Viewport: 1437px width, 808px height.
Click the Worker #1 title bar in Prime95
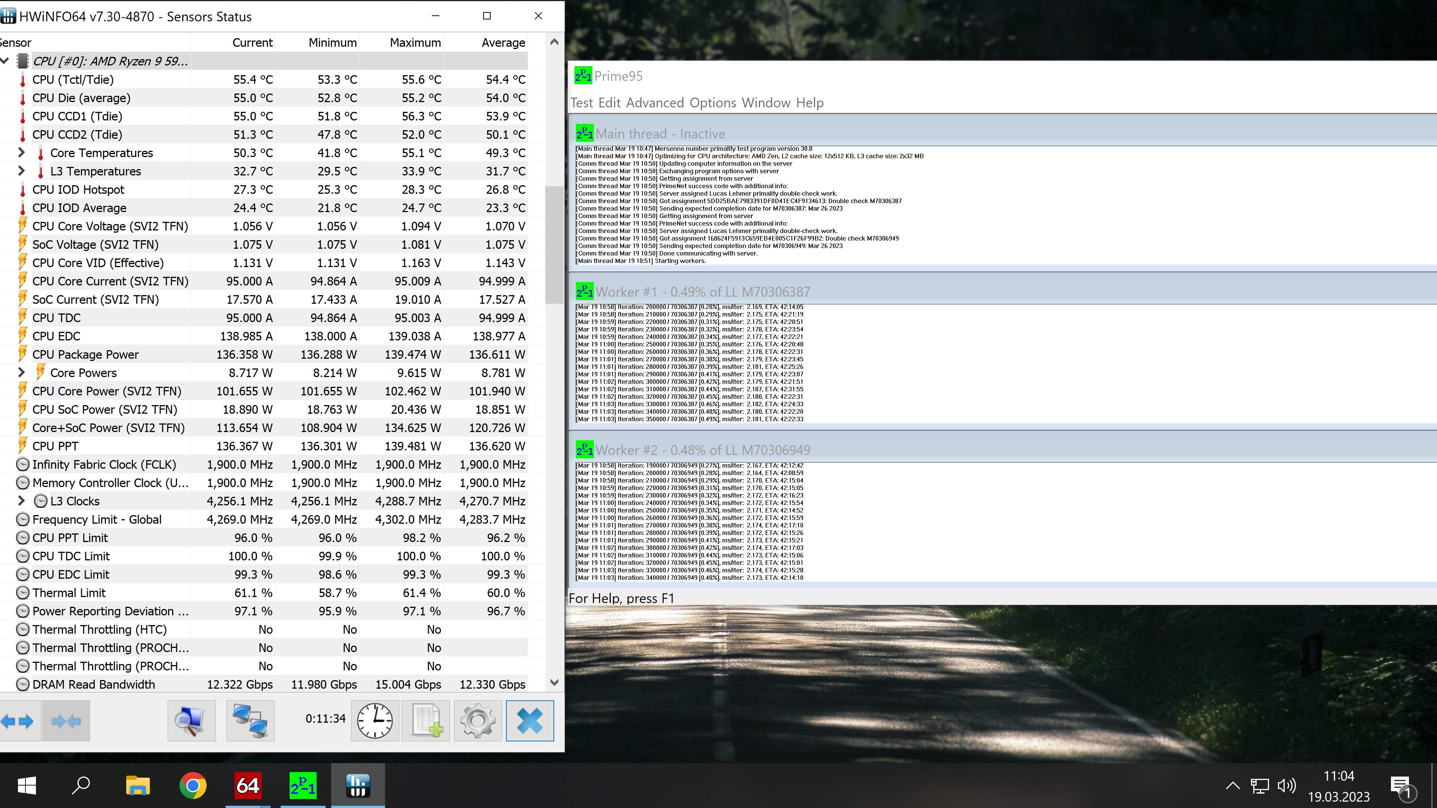(1003, 291)
